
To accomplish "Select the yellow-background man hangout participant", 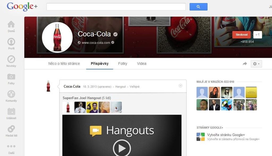I will 92,107.
